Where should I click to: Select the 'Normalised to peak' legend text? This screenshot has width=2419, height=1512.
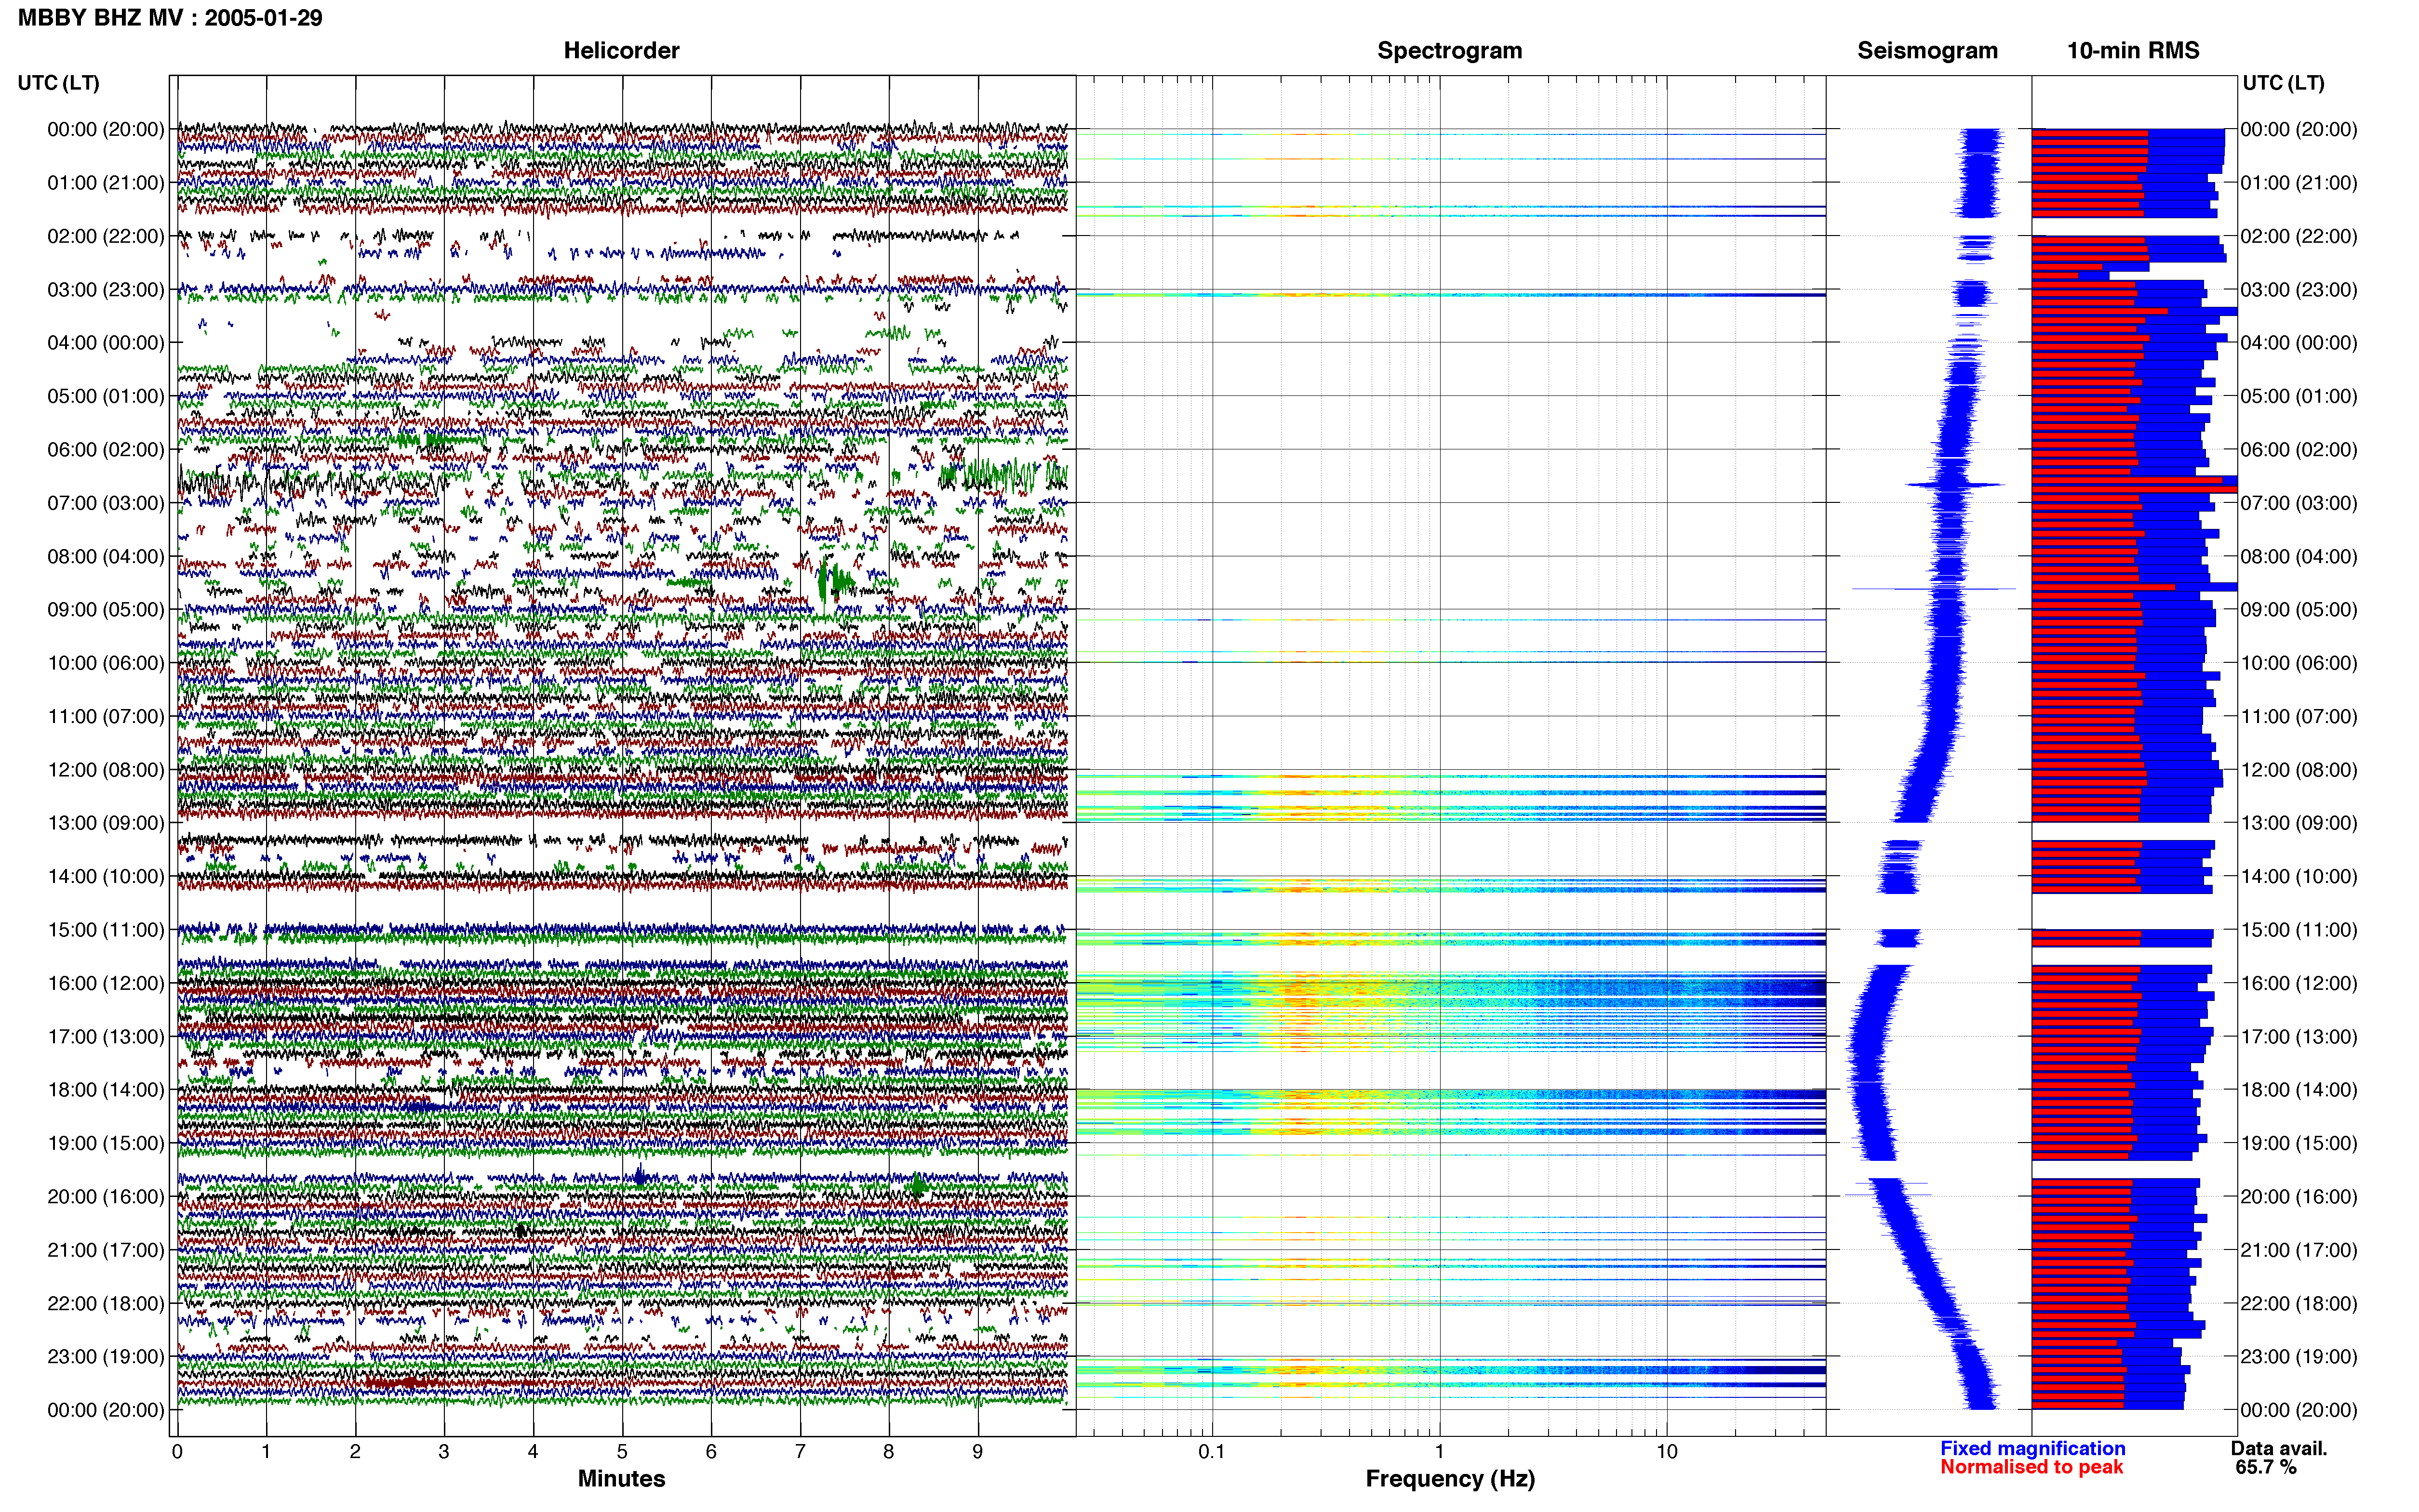tap(2031, 1467)
